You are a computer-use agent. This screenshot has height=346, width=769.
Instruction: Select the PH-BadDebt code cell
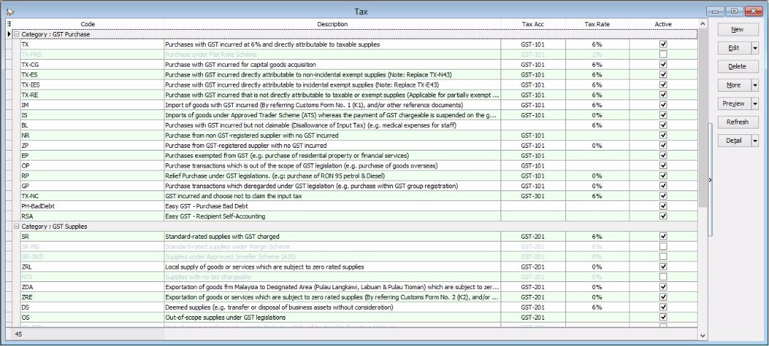(x=92, y=206)
